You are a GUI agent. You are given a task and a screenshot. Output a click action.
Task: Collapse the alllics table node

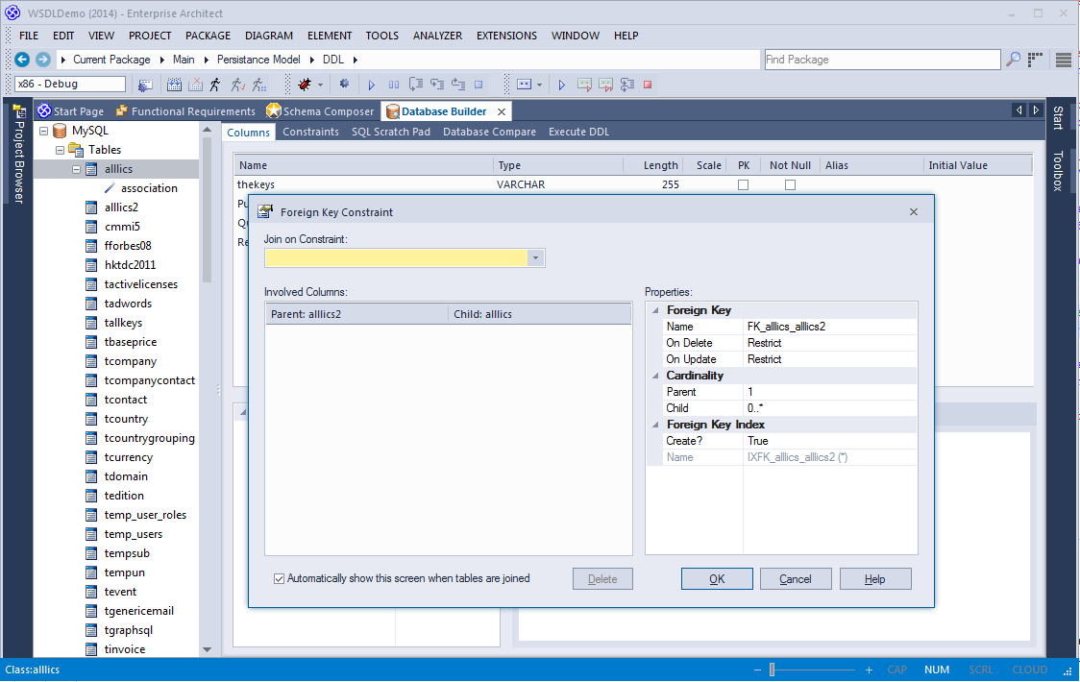pyautogui.click(x=77, y=169)
